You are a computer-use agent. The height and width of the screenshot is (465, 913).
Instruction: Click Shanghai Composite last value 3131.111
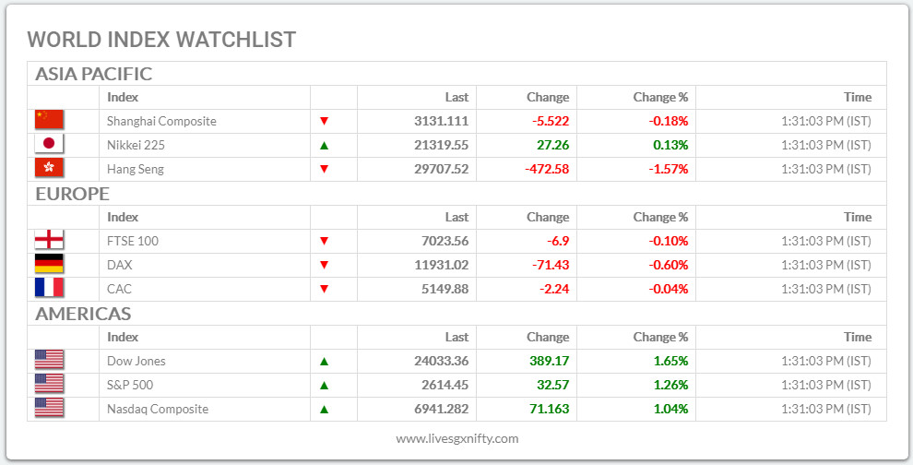pyautogui.click(x=442, y=121)
